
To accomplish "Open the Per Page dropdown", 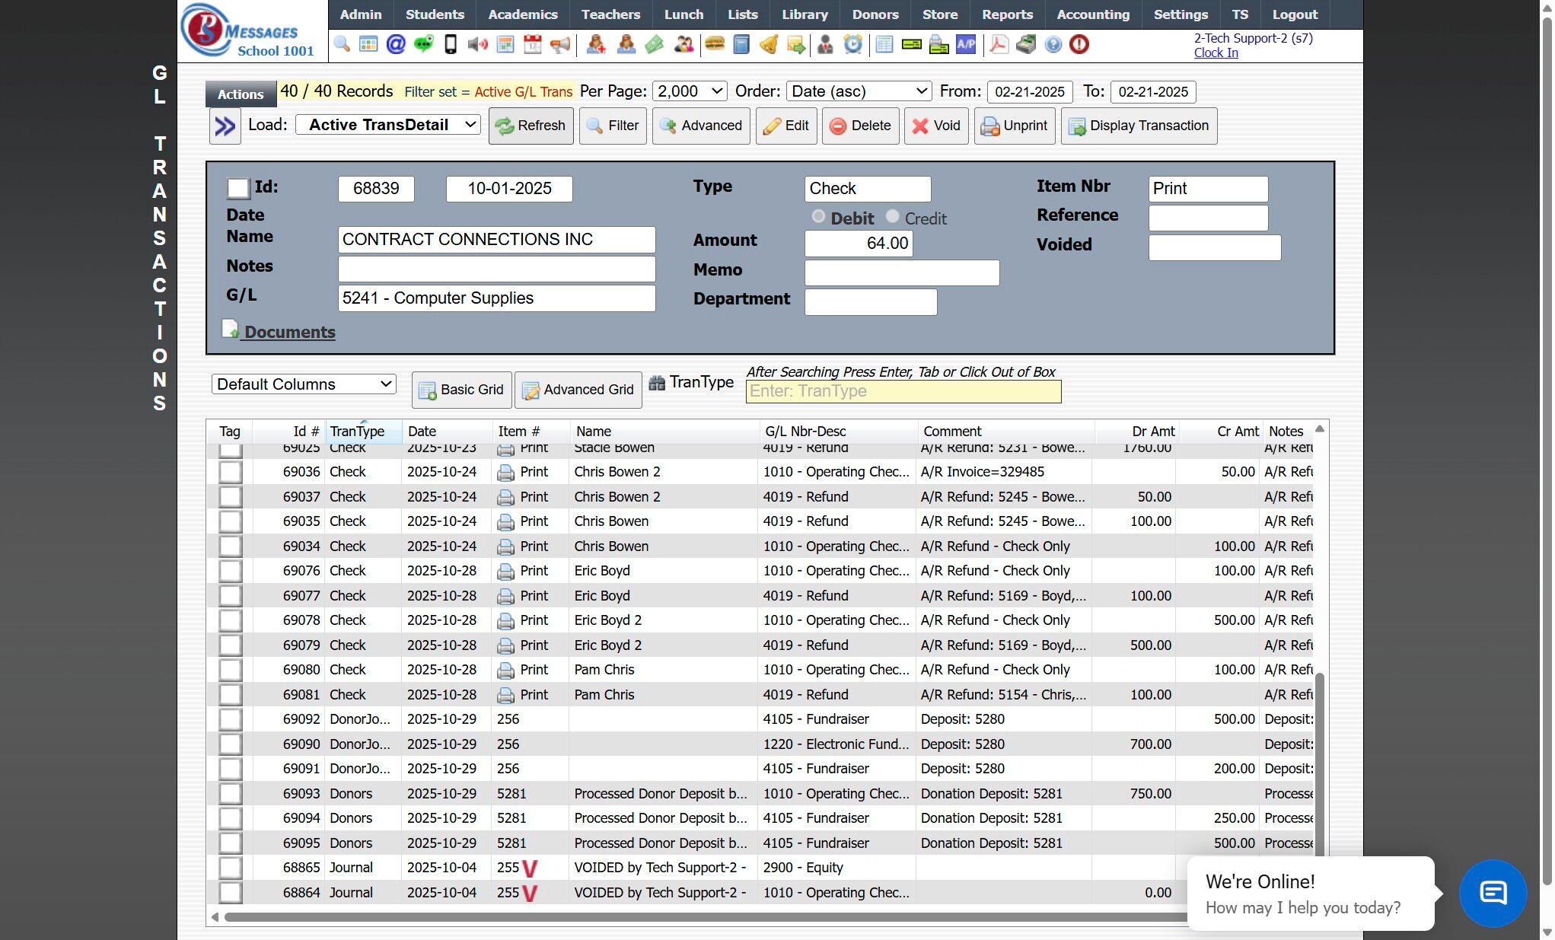I will pyautogui.click(x=690, y=91).
